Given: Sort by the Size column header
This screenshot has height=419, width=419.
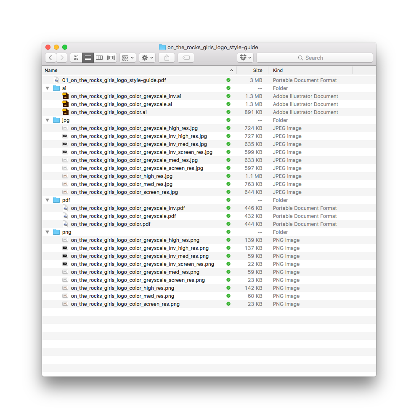Looking at the screenshot, I should point(252,70).
